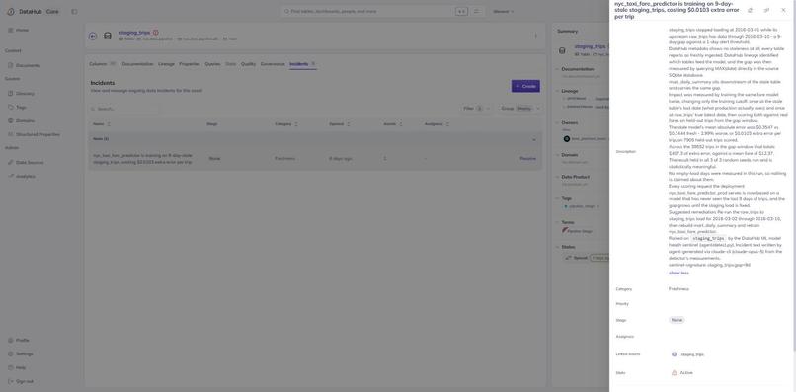Switch to the Columns tab
The height and width of the screenshot is (392, 796).
point(102,64)
